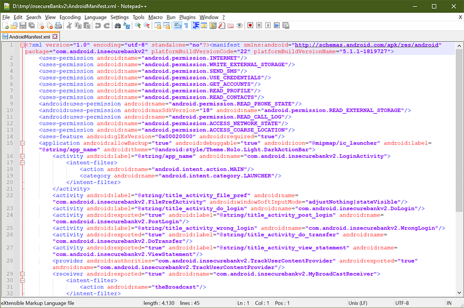Image resolution: width=464 pixels, height=308 pixels.
Task: Open the Replace dialog icon
Action: pos(126,26)
